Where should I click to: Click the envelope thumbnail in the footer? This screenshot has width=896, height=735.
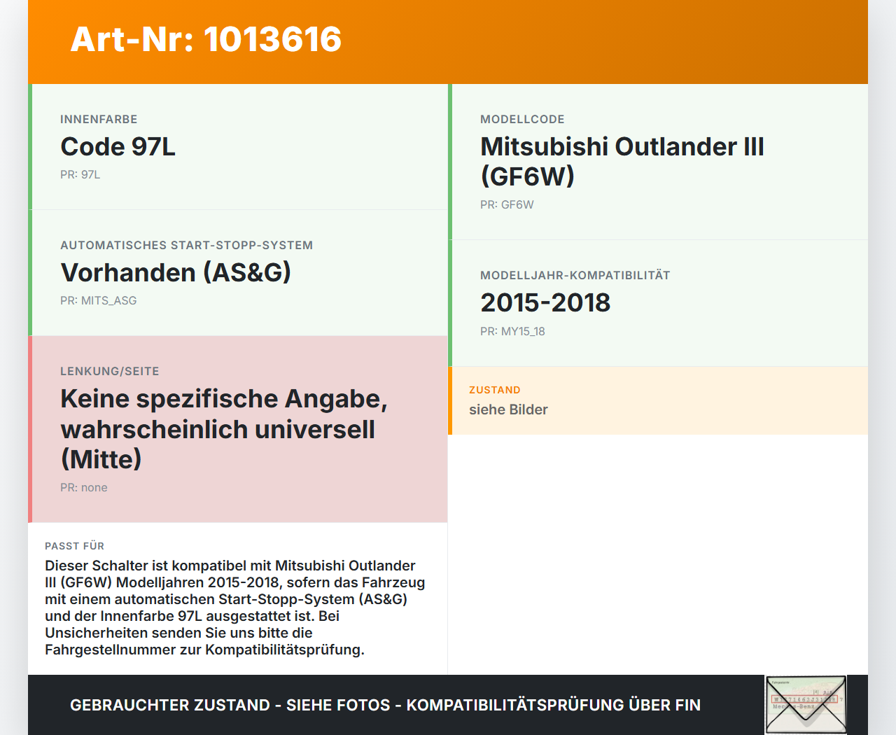(x=806, y=705)
